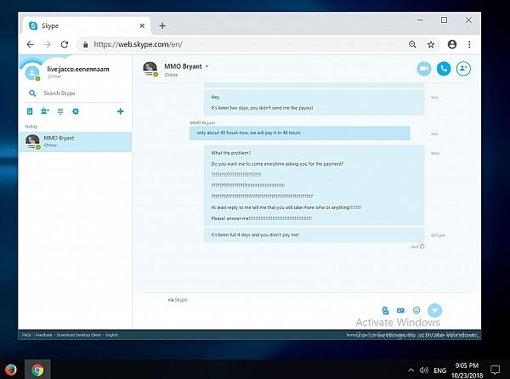Viewport: 510px width, 379px height.
Task: Show hidden system tray icons
Action: (411, 371)
